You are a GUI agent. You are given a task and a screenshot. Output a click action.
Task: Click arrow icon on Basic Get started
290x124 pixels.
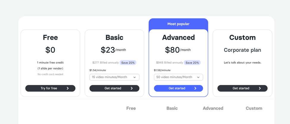[132, 88]
